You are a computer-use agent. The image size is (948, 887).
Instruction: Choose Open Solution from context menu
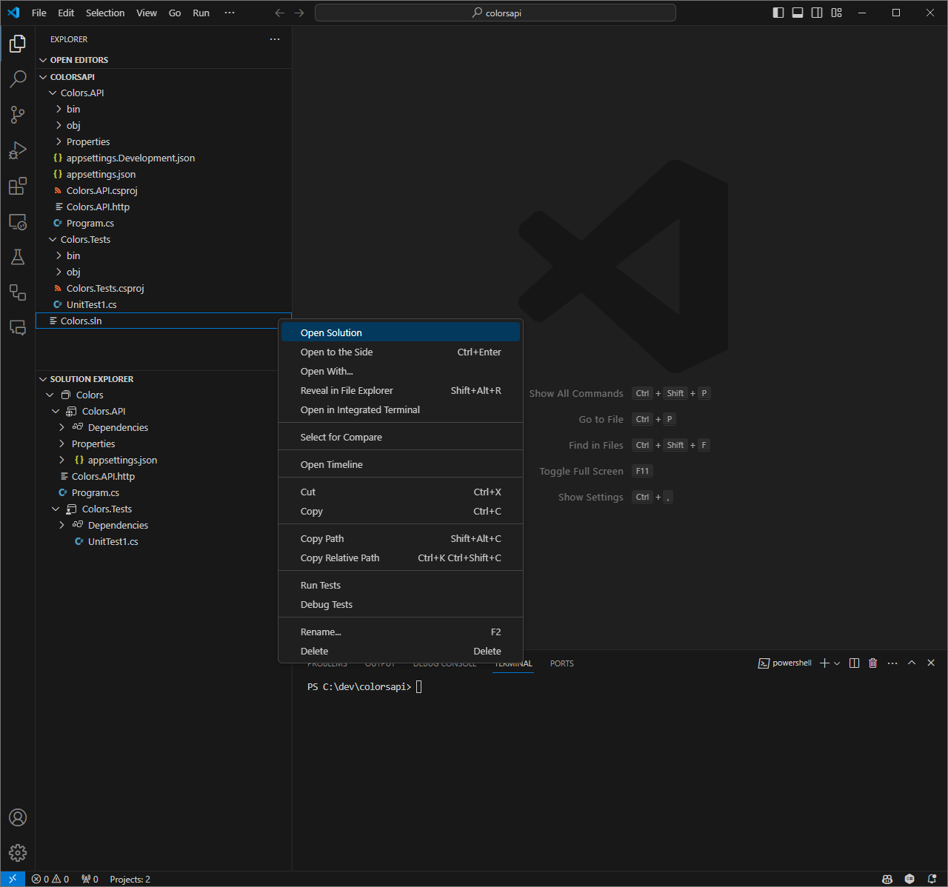[x=401, y=333]
